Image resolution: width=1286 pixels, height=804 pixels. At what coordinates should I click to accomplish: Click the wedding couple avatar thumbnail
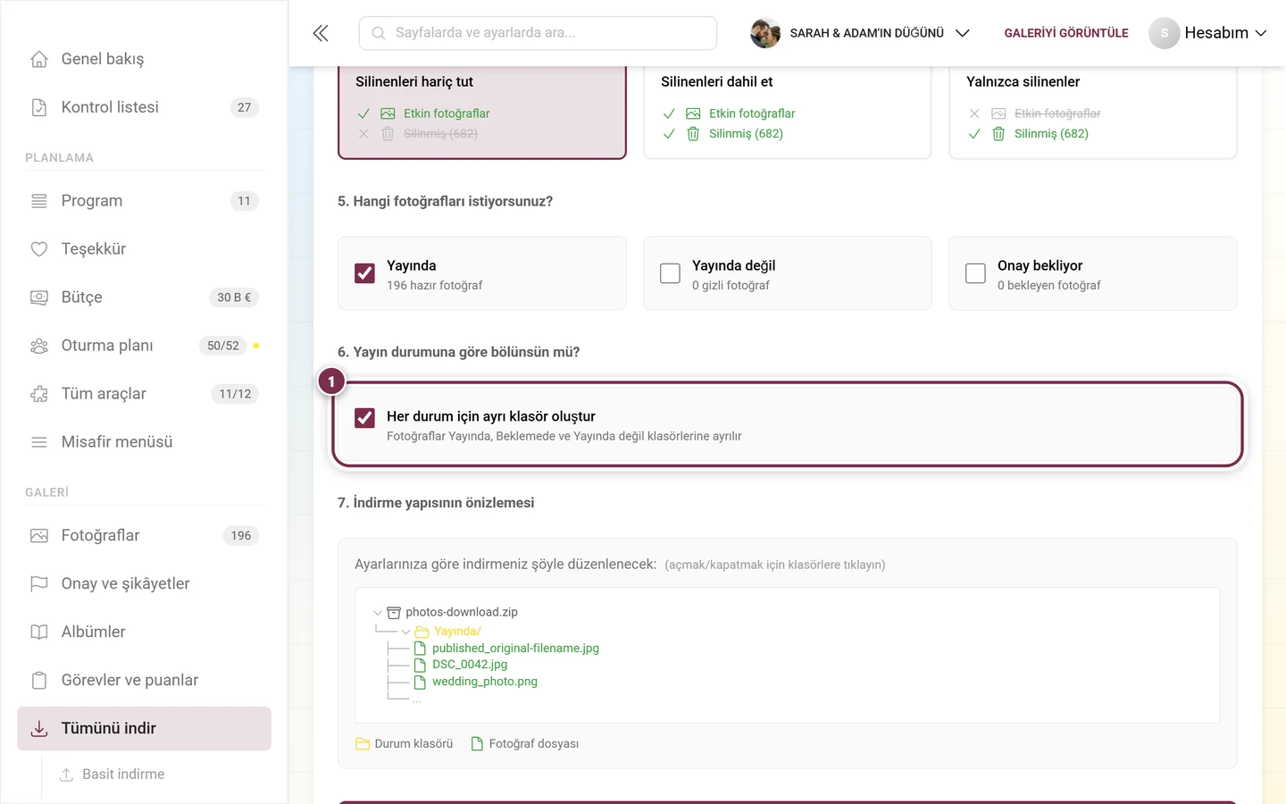[x=765, y=33]
